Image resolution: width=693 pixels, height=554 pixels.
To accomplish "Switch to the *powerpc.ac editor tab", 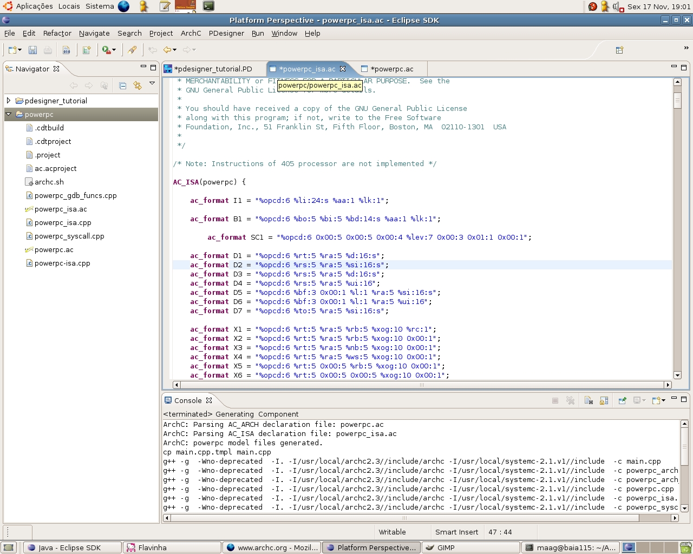I will (392, 69).
